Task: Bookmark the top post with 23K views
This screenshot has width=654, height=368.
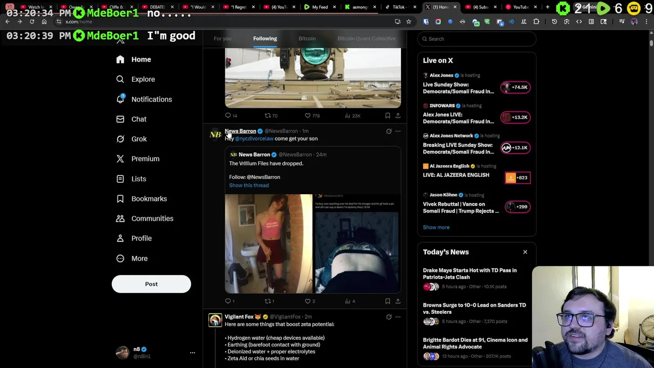Action: coord(387,116)
